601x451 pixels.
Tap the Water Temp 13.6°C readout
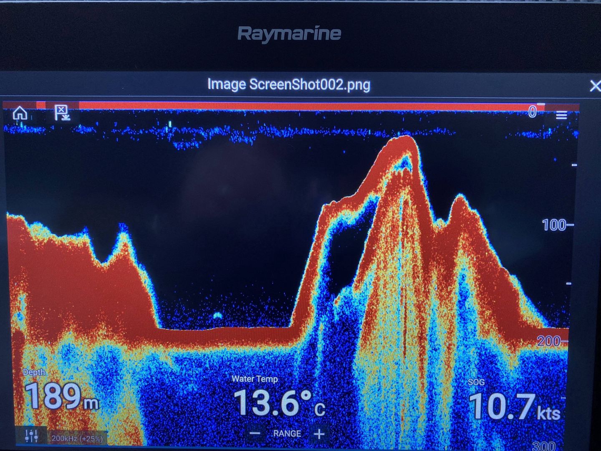click(x=278, y=397)
